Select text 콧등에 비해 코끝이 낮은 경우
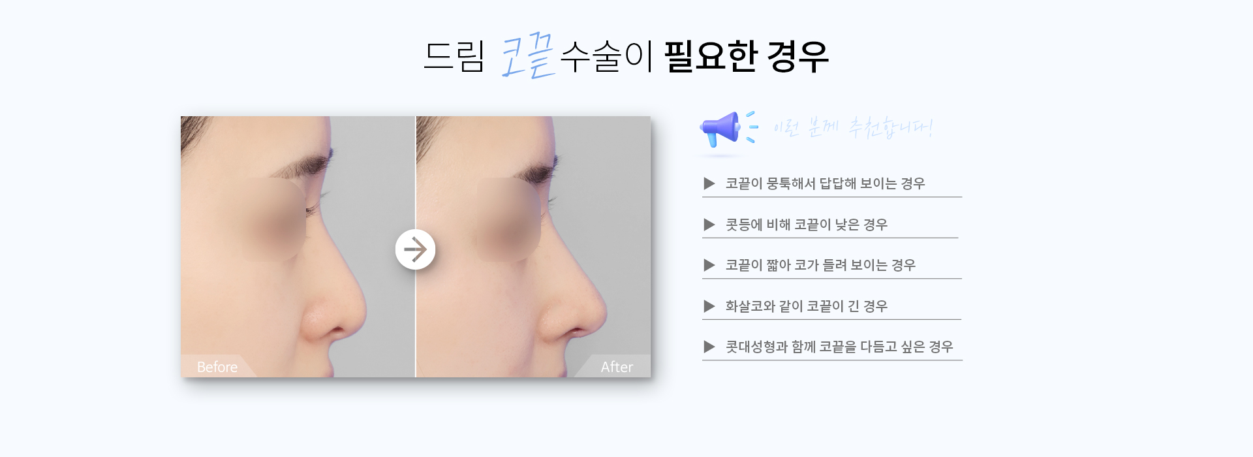 pyautogui.click(x=807, y=225)
